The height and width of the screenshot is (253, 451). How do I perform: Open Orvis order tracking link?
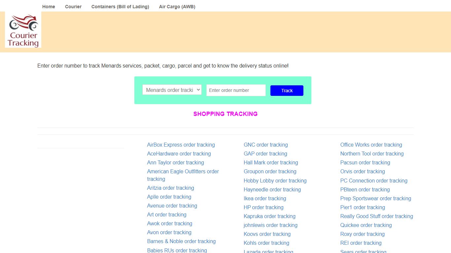tap(363, 171)
